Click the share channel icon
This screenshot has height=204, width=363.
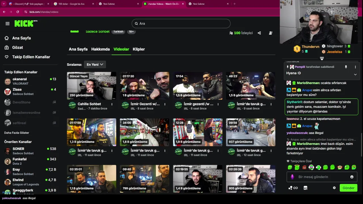(x=259, y=33)
